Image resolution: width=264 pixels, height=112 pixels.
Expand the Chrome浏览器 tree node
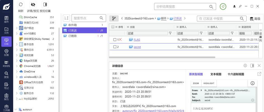16,66
